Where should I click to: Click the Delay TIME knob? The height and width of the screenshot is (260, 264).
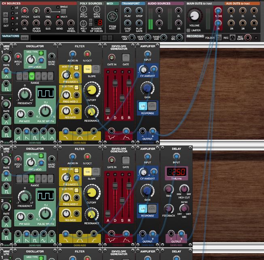point(168,189)
